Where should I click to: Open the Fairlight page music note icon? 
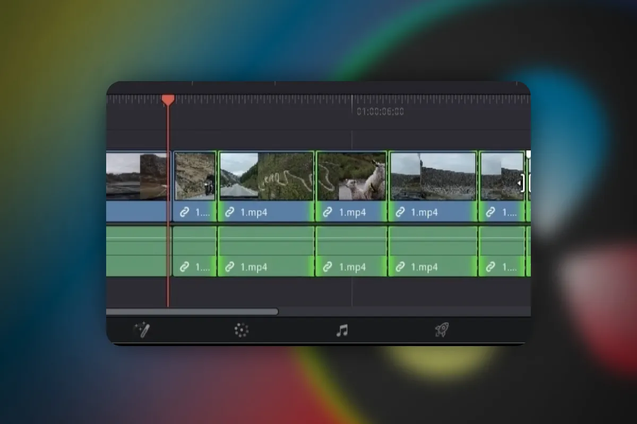pyautogui.click(x=342, y=331)
